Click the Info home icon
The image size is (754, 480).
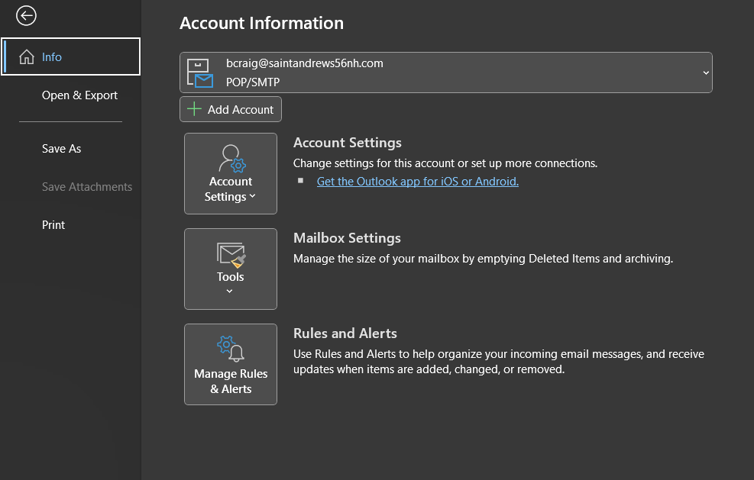tap(27, 57)
